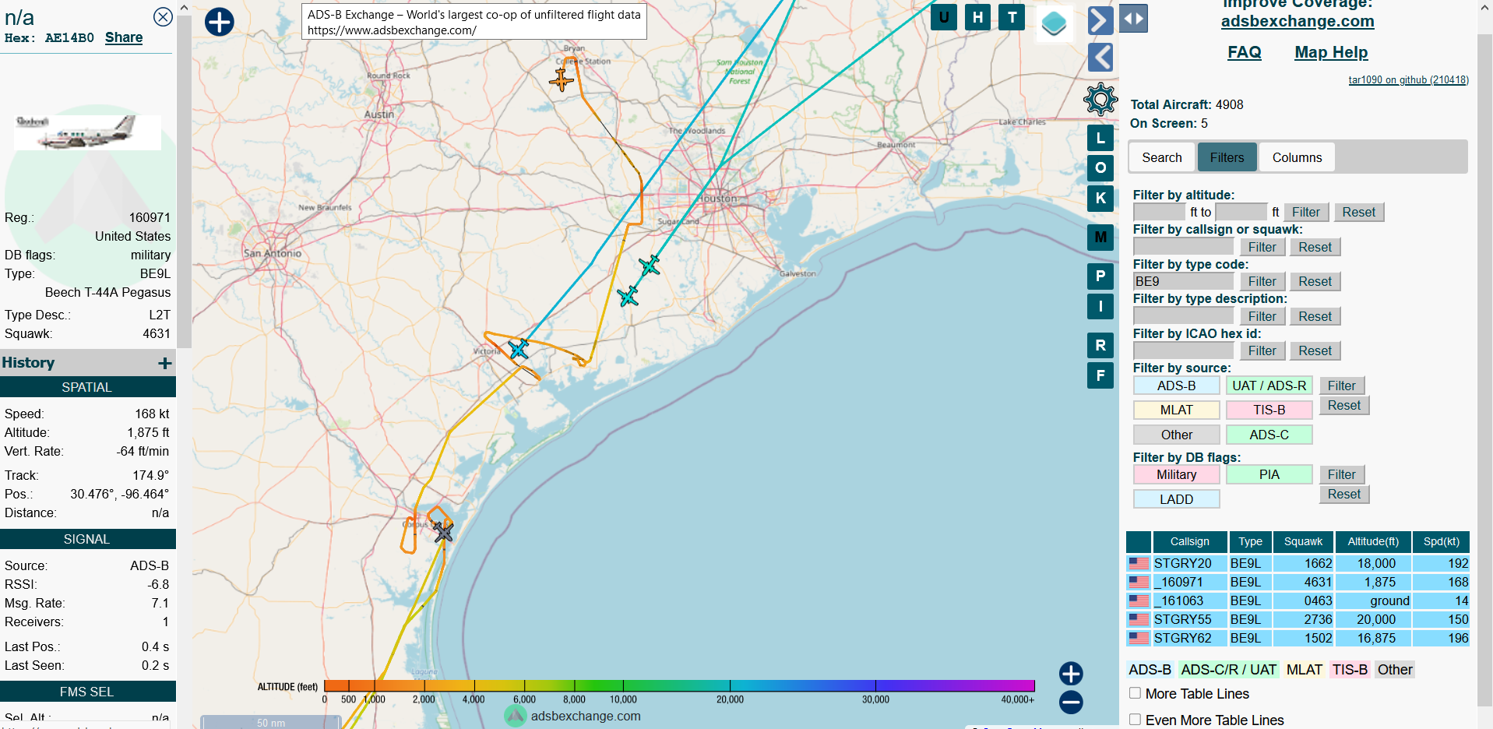Toggle PIA DB flag filter
This screenshot has width=1493, height=729.
1269,474
